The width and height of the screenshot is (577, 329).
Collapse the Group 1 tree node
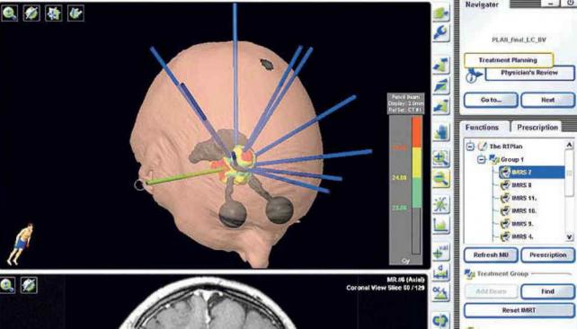pyautogui.click(x=482, y=159)
